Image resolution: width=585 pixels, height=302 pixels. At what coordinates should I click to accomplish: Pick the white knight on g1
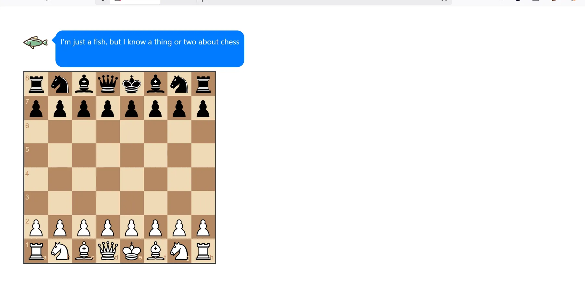[179, 251]
